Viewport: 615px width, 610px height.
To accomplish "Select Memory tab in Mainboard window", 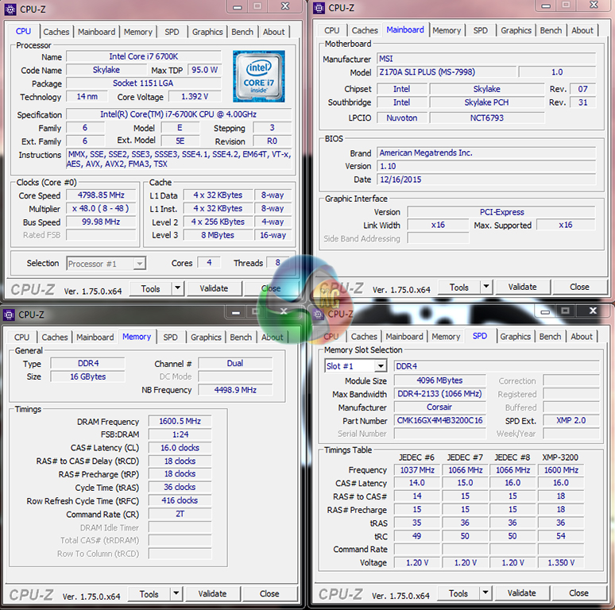I will coord(447,30).
